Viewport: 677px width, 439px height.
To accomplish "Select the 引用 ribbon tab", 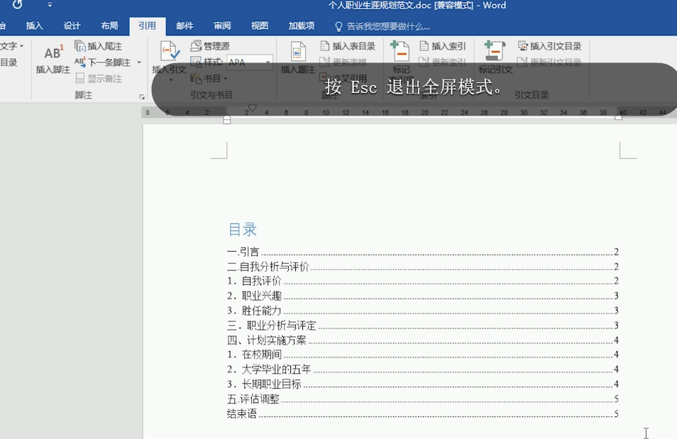I will [147, 26].
